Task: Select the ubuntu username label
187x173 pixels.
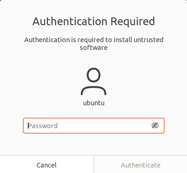Action: (x=93, y=103)
